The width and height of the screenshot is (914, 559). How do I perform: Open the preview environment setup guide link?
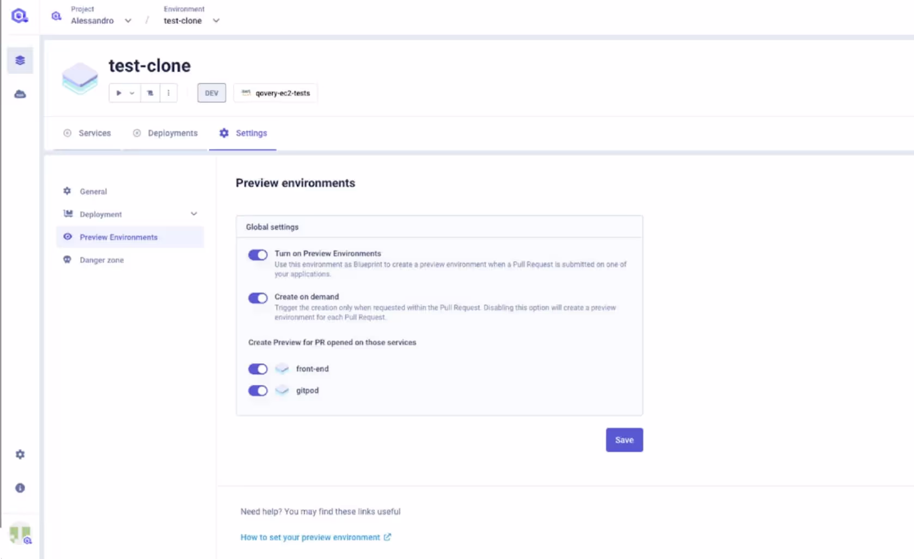click(310, 537)
